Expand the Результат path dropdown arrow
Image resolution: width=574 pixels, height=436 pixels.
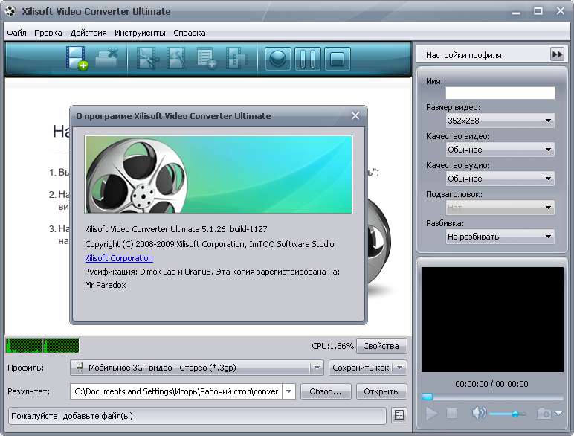click(x=288, y=391)
